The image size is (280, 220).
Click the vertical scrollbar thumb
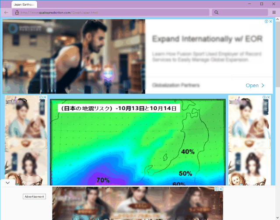[x=277, y=54]
